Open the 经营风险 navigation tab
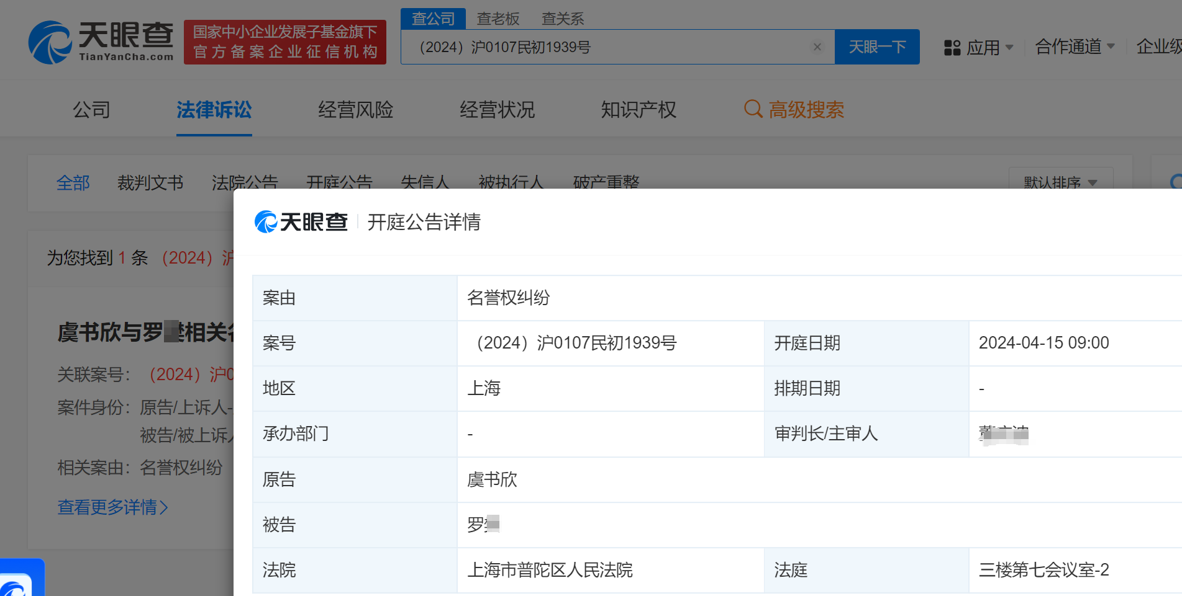Screen dimensions: 1182x596 (x=355, y=110)
